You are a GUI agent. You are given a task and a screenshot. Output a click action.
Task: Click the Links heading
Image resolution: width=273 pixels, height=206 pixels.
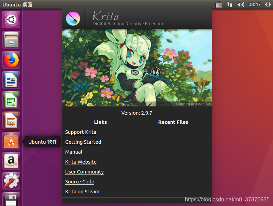tap(100, 122)
